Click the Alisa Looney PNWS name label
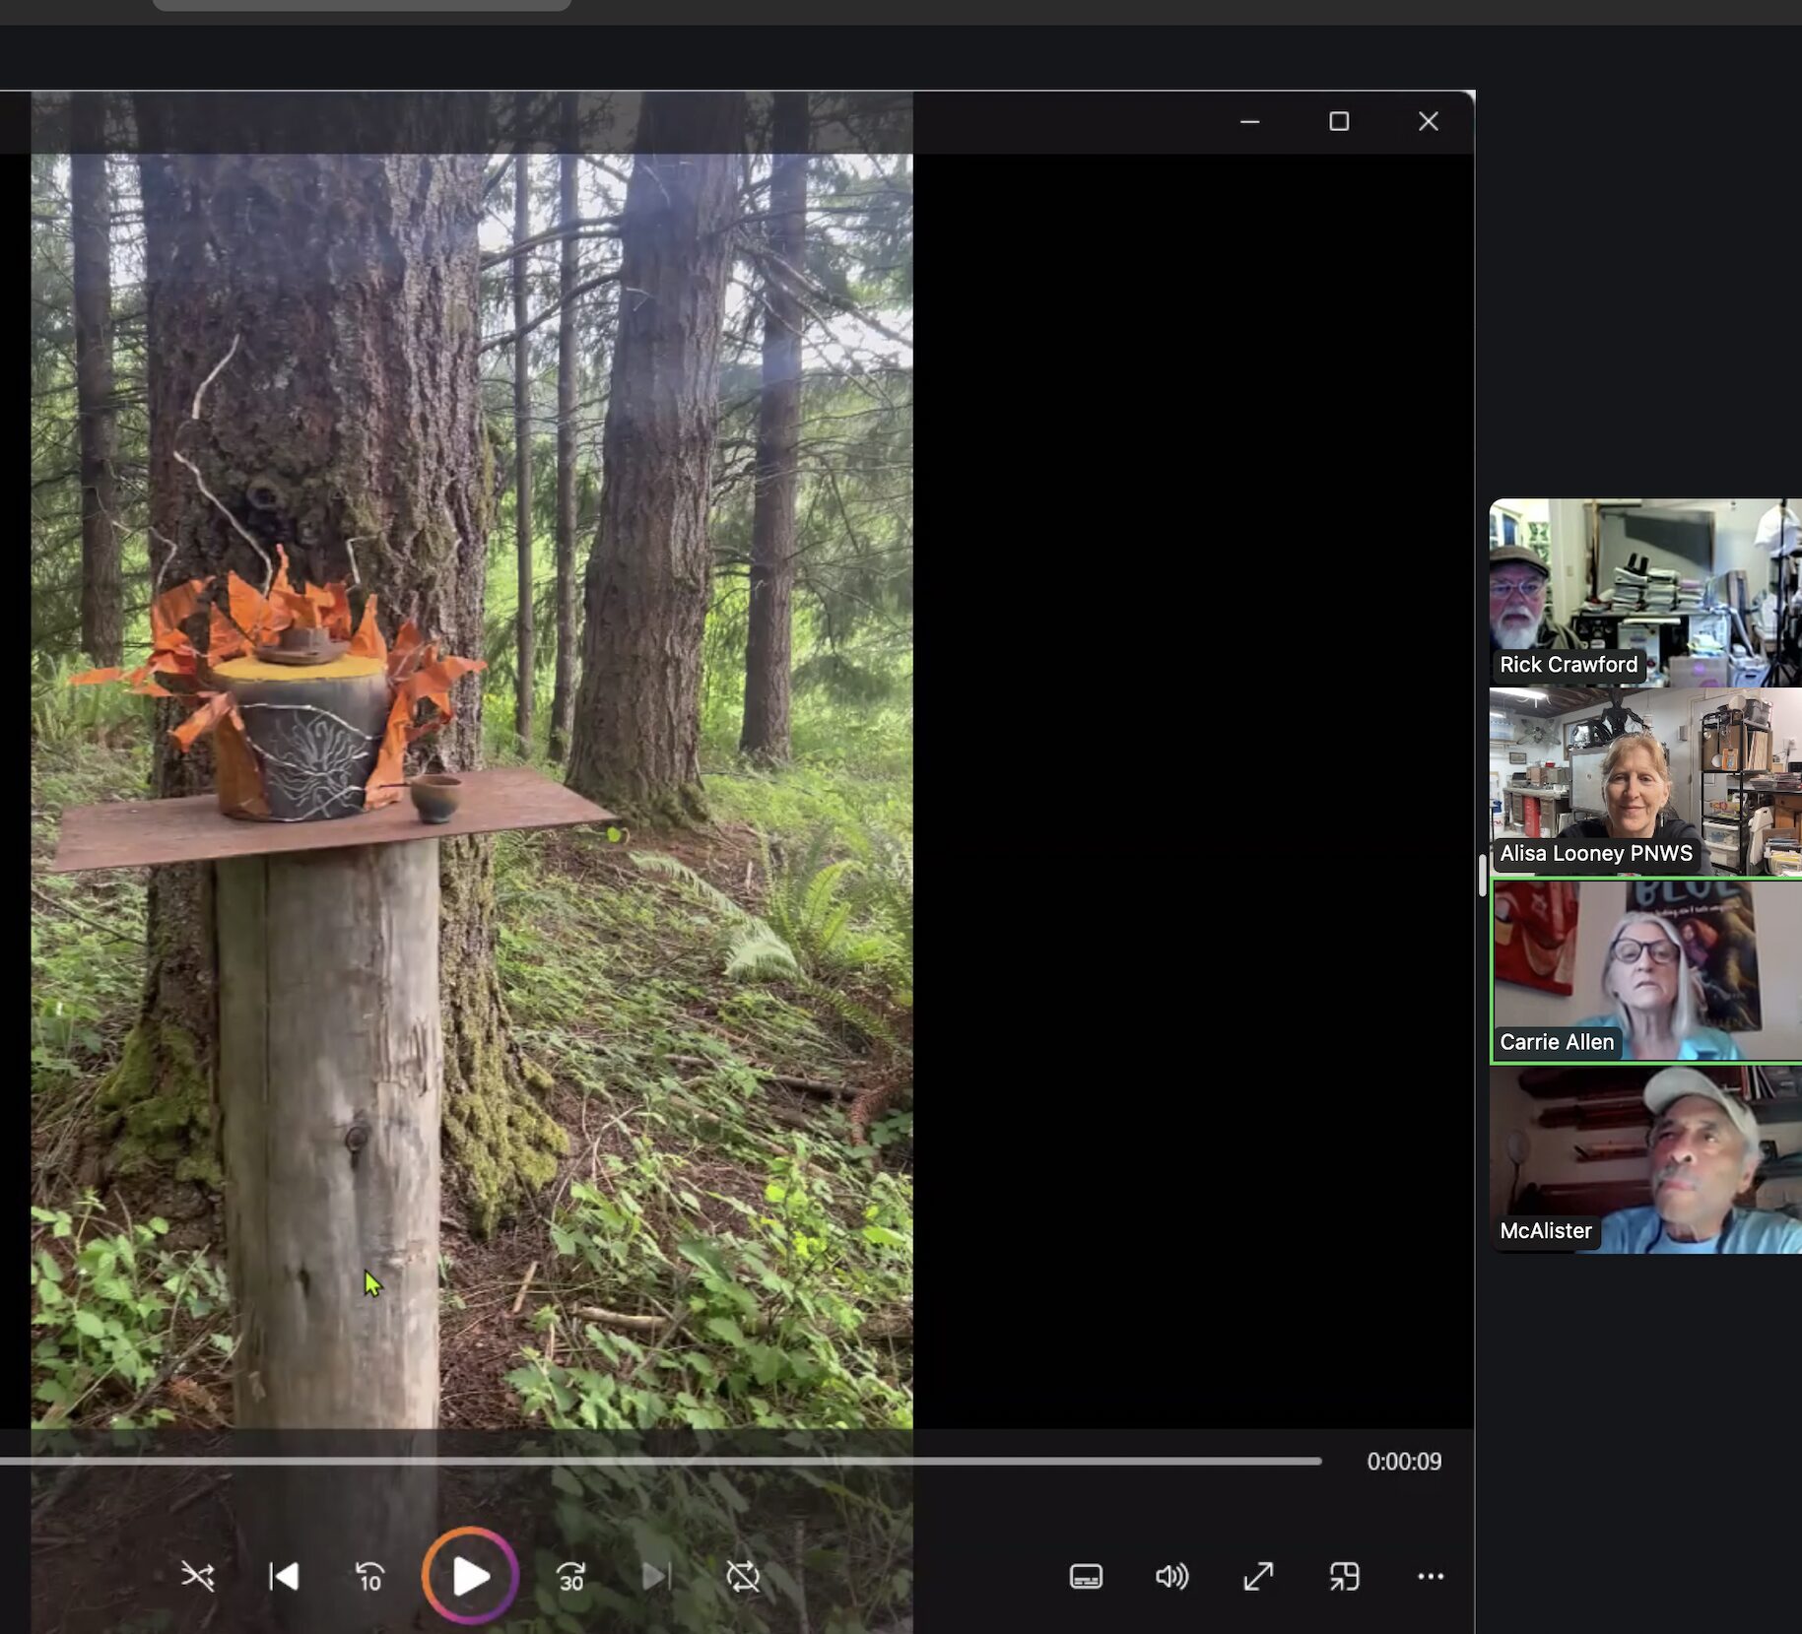The height and width of the screenshot is (1634, 1802). (x=1596, y=853)
